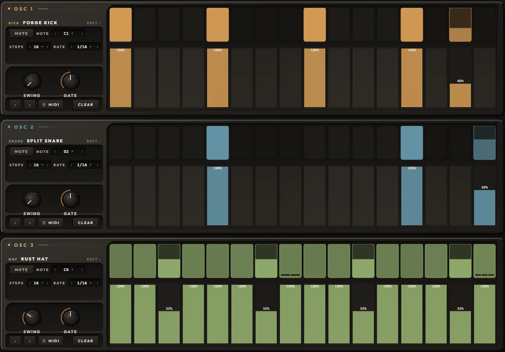The image size is (505, 352).
Task: Open the OSC 1 steps dropdown
Action: pos(39,47)
